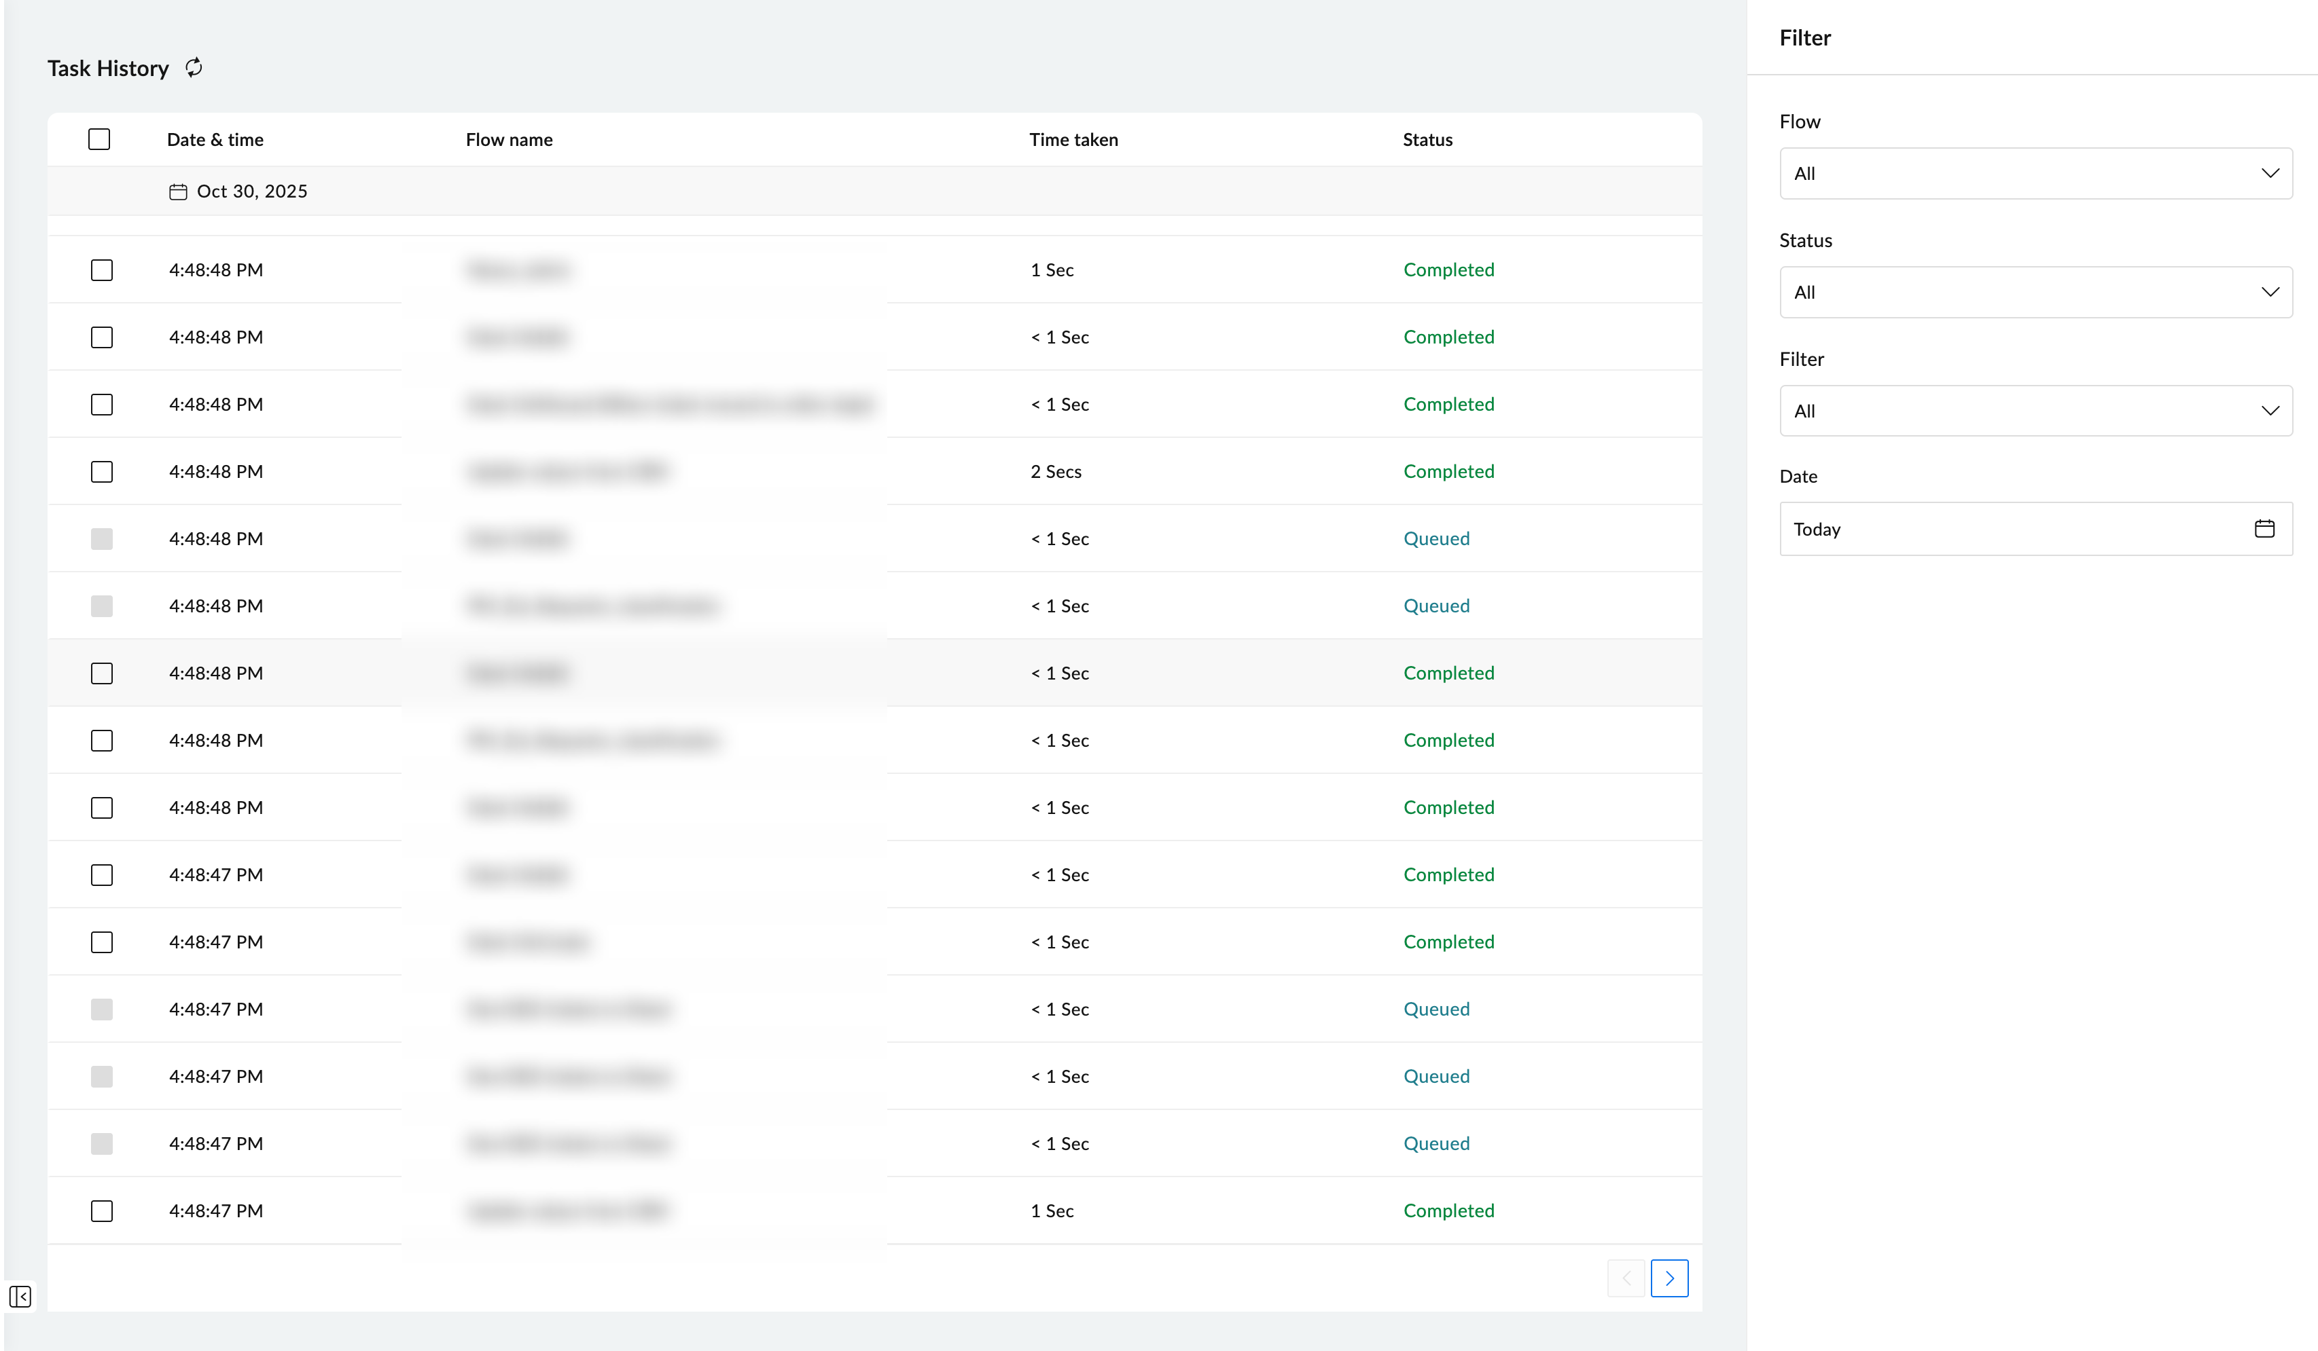Go to the next page of tasks
2318x1351 pixels.
pyautogui.click(x=1671, y=1278)
